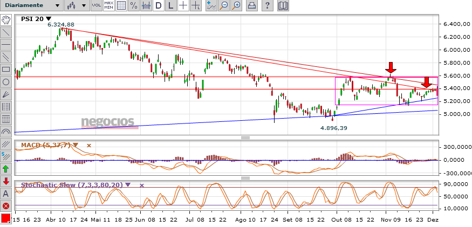Place a green up arrow marker
This screenshot has width=472, height=227.
click(x=6, y=169)
